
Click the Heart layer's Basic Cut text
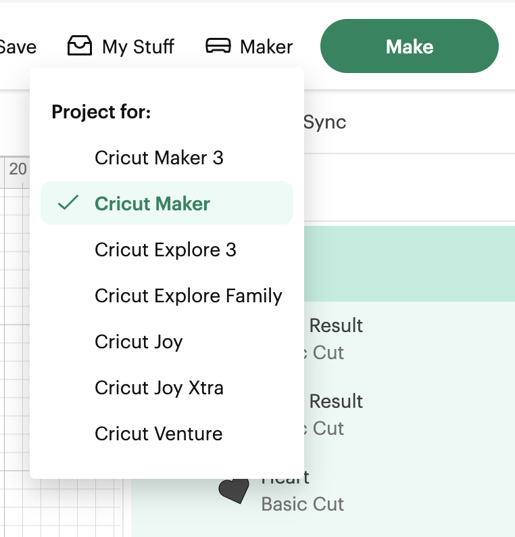303,504
